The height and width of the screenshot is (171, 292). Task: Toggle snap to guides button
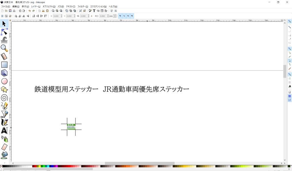click(x=290, y=100)
